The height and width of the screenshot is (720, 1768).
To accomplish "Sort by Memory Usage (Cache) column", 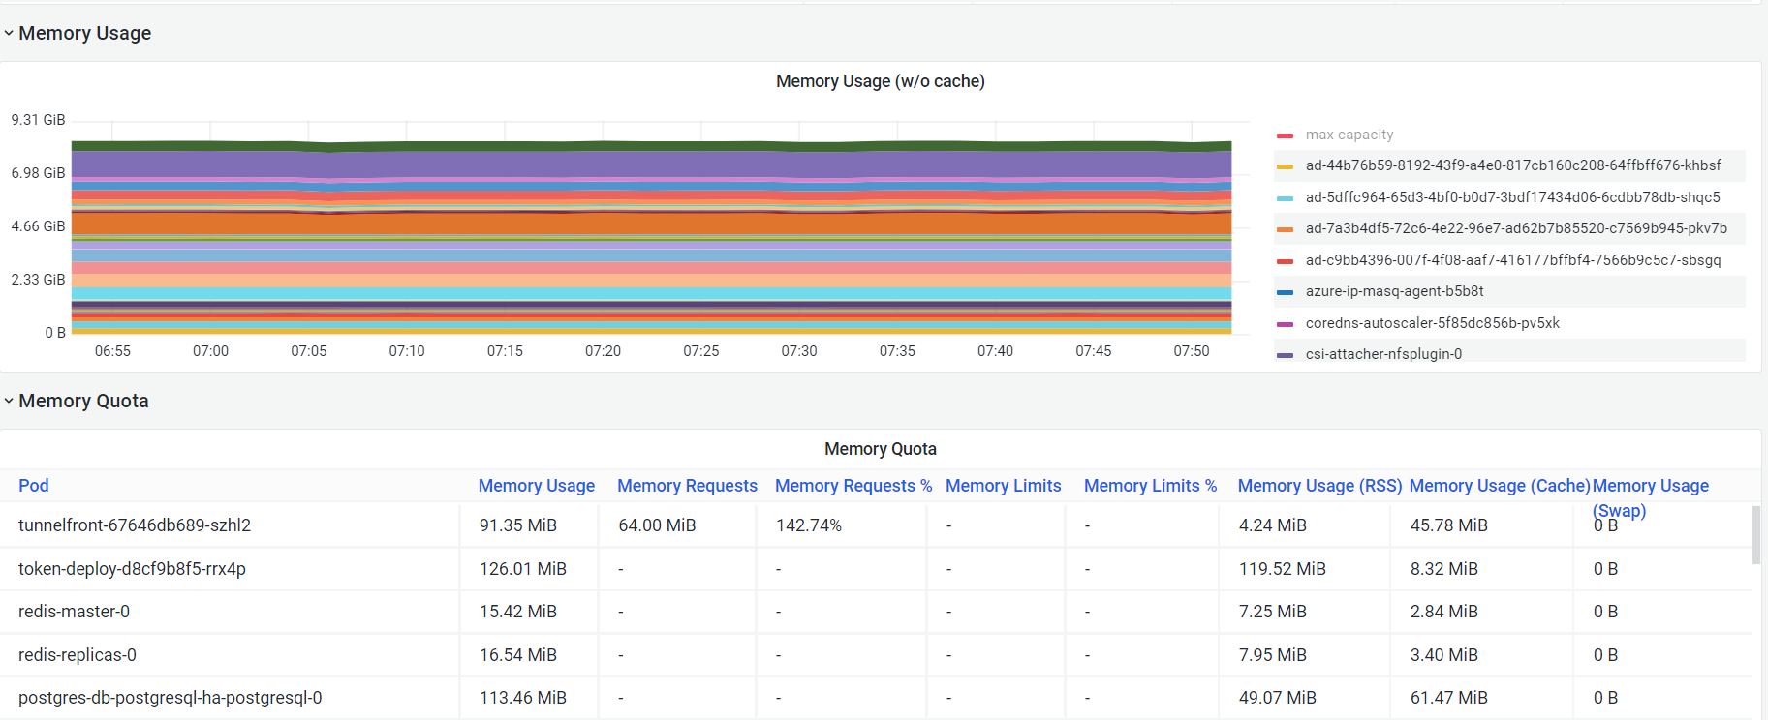I will point(1500,486).
